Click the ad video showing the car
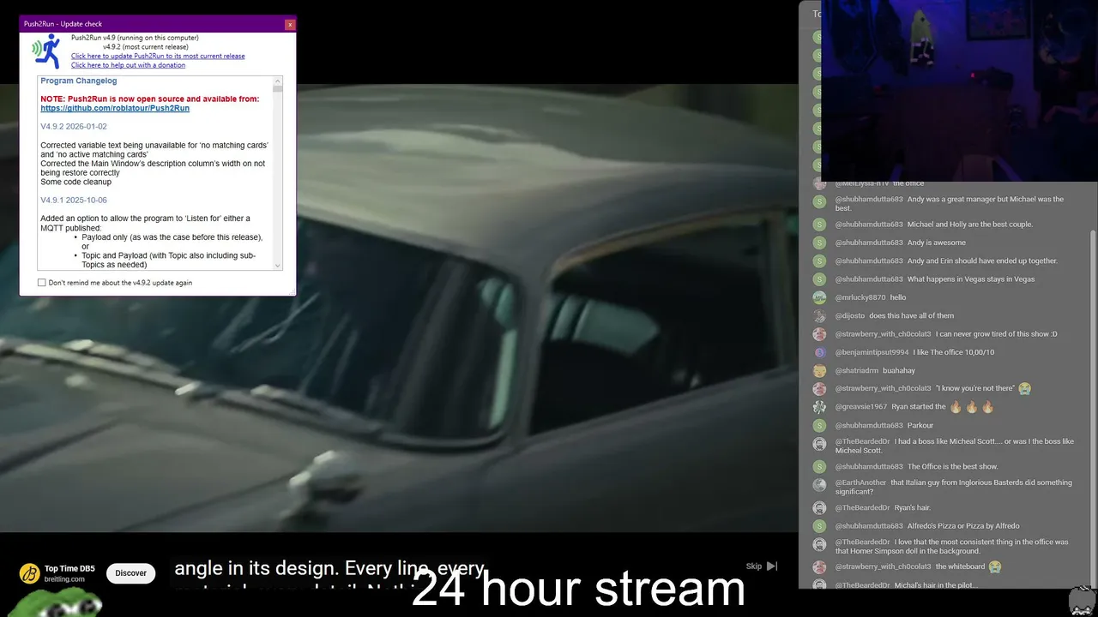Screen dimensions: 1098x617 tap(399, 308)
